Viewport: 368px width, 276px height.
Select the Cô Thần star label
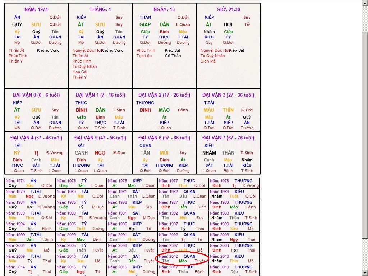[x=173, y=56]
